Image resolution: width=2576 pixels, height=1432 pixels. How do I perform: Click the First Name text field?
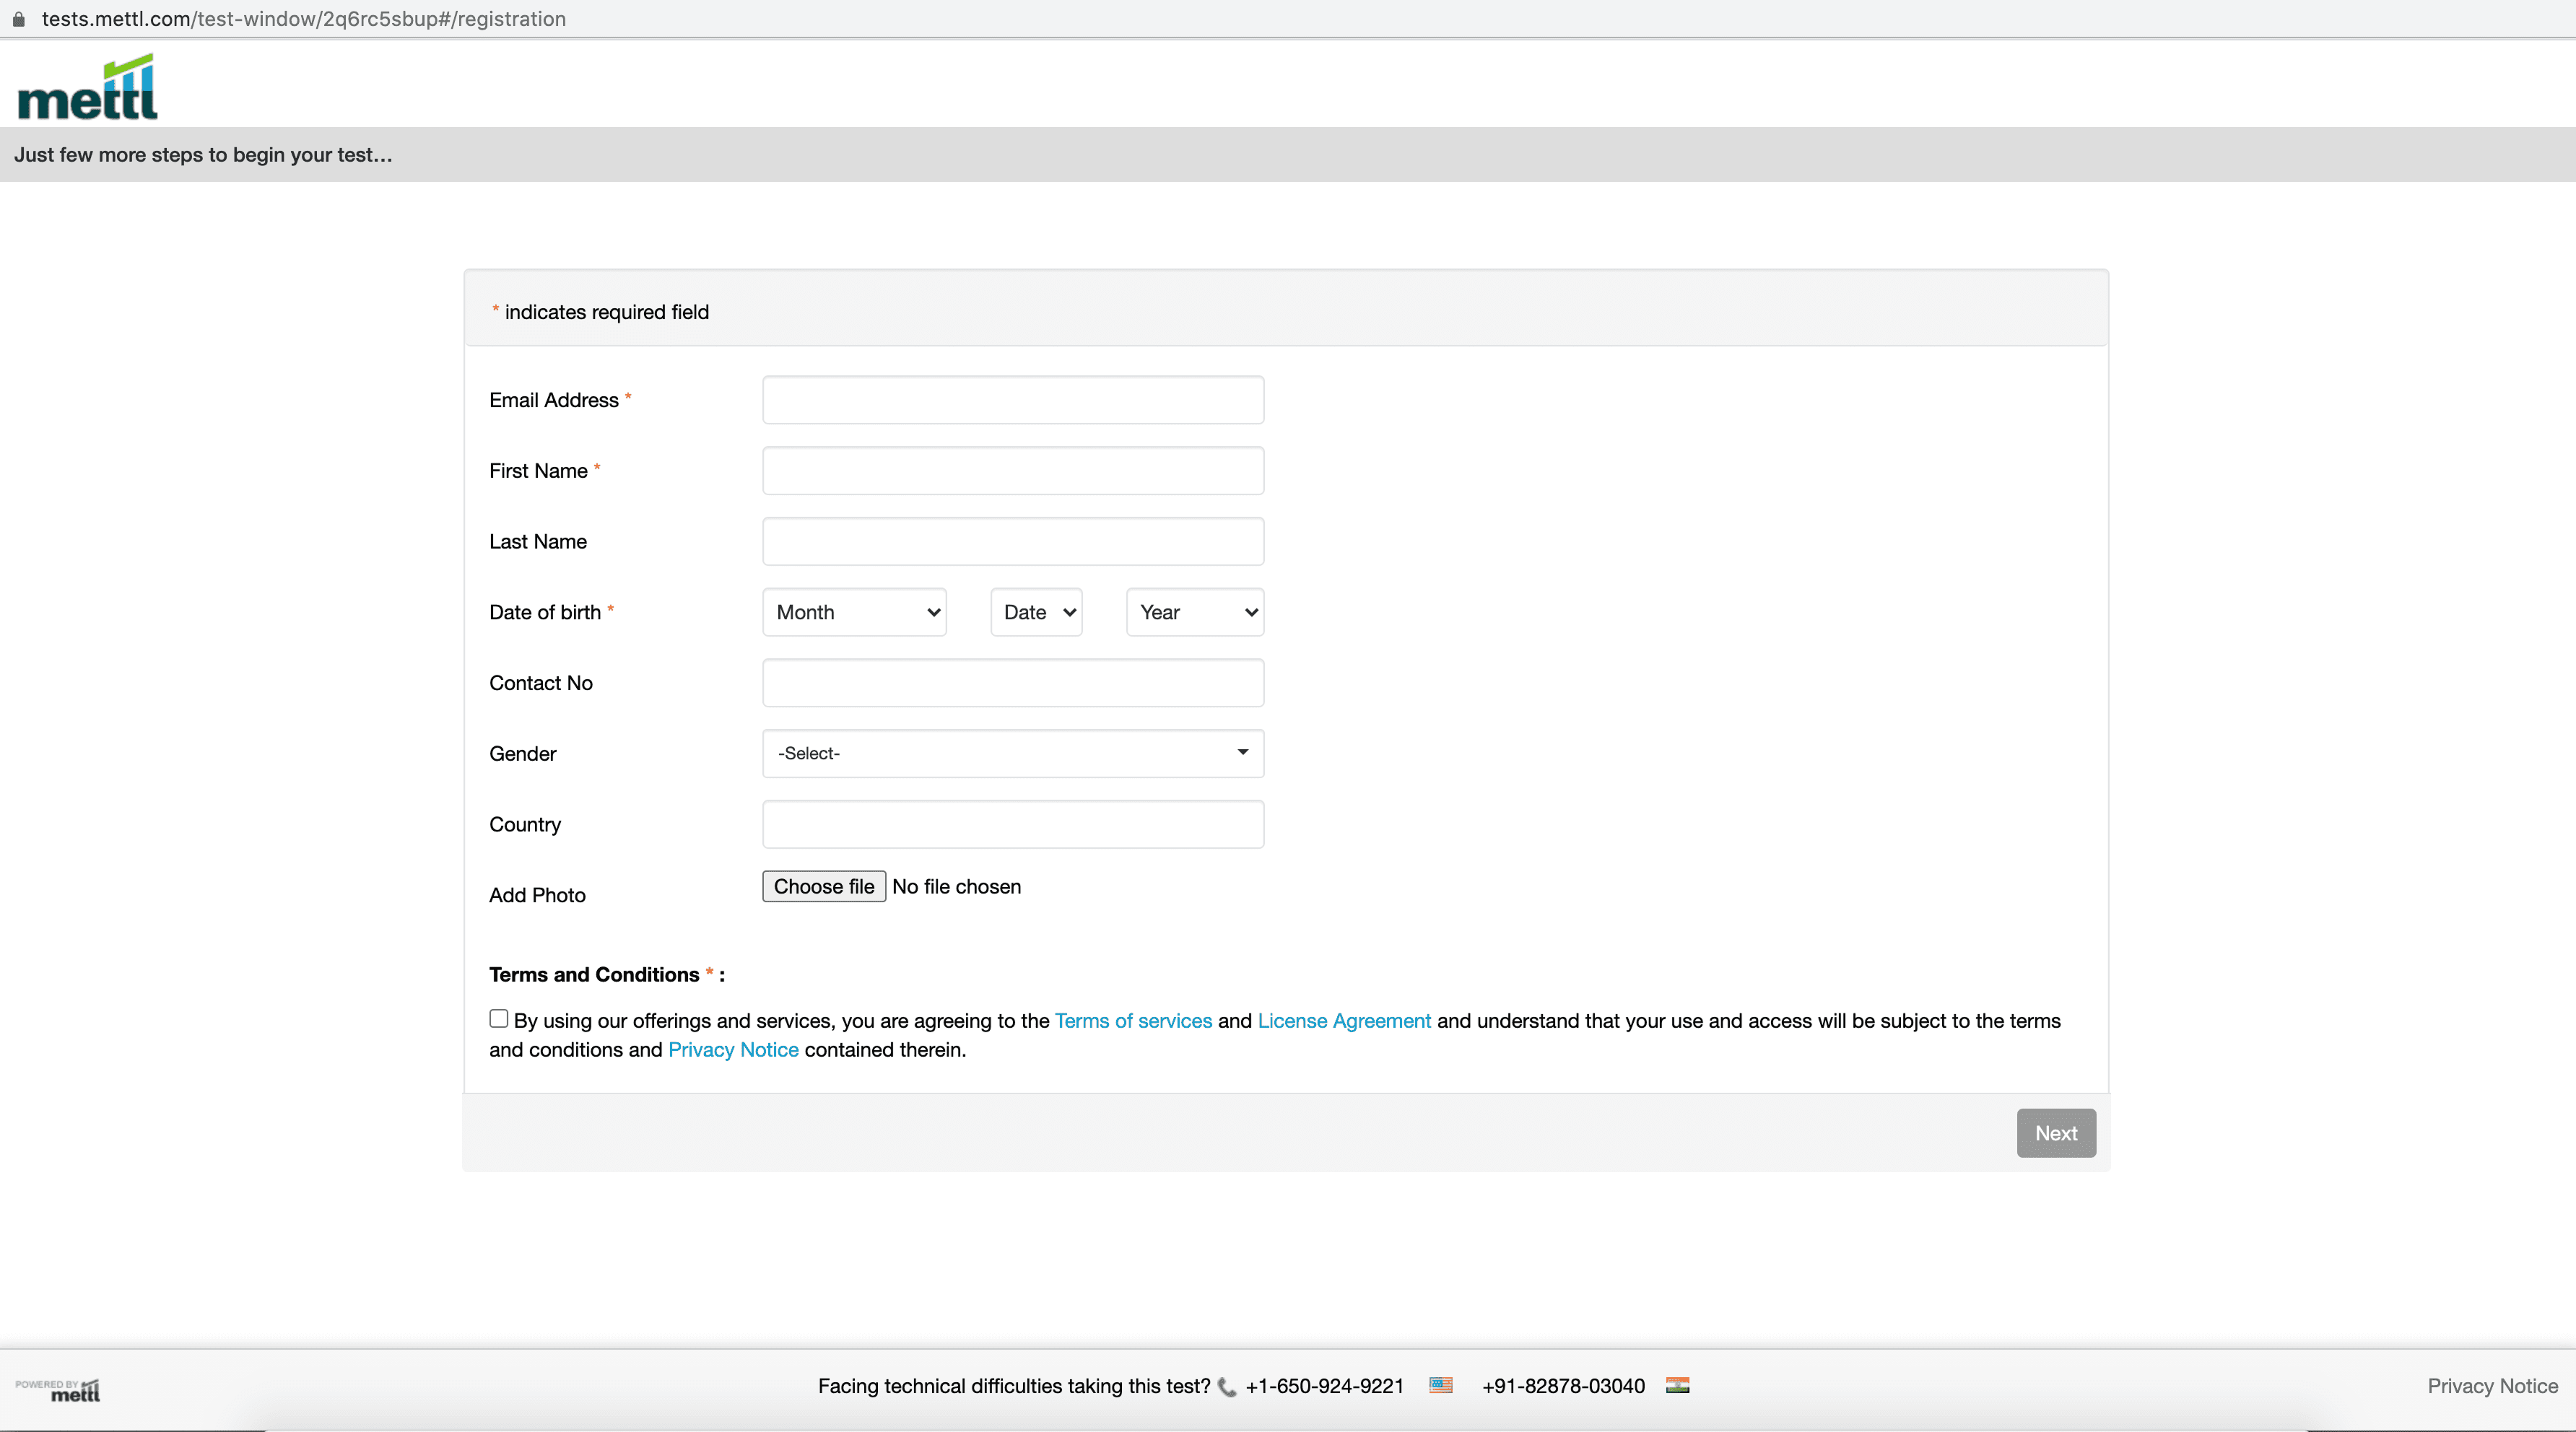[x=1012, y=470]
